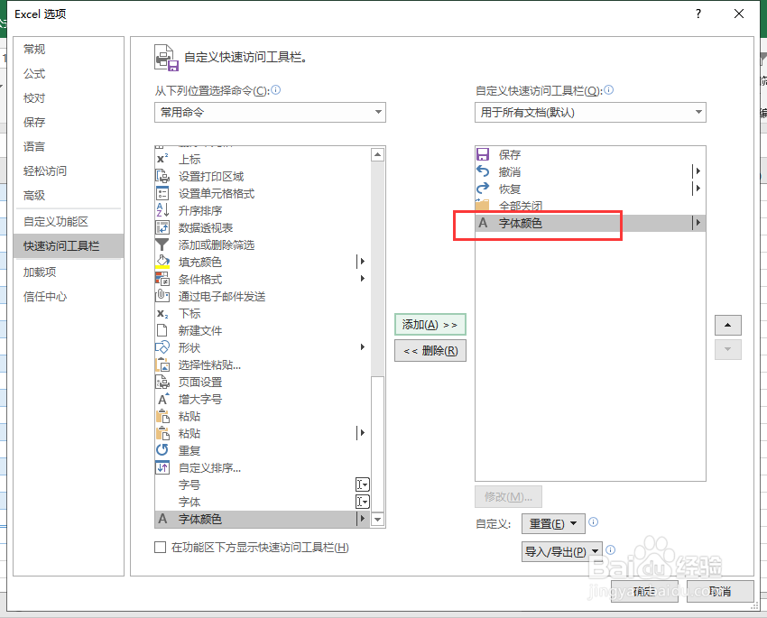Click the 增大字号 icon
767x618 pixels.
point(163,399)
